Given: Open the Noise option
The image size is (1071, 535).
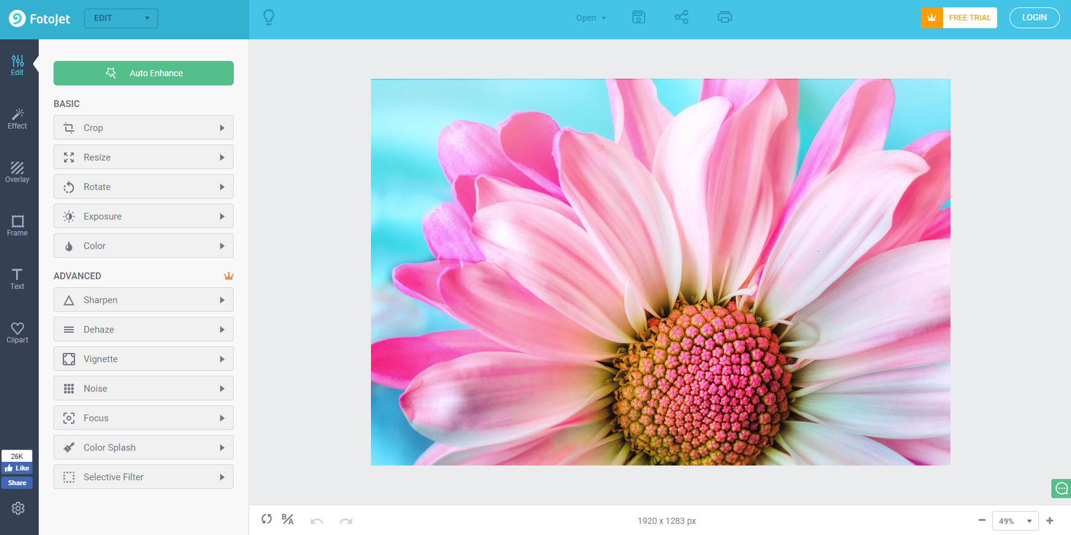Looking at the screenshot, I should [143, 389].
